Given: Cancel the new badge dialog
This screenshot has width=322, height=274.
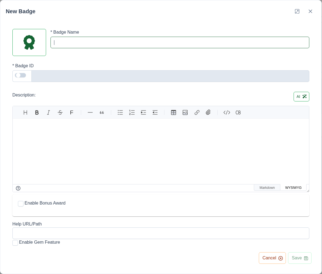Looking at the screenshot, I should coord(272,258).
